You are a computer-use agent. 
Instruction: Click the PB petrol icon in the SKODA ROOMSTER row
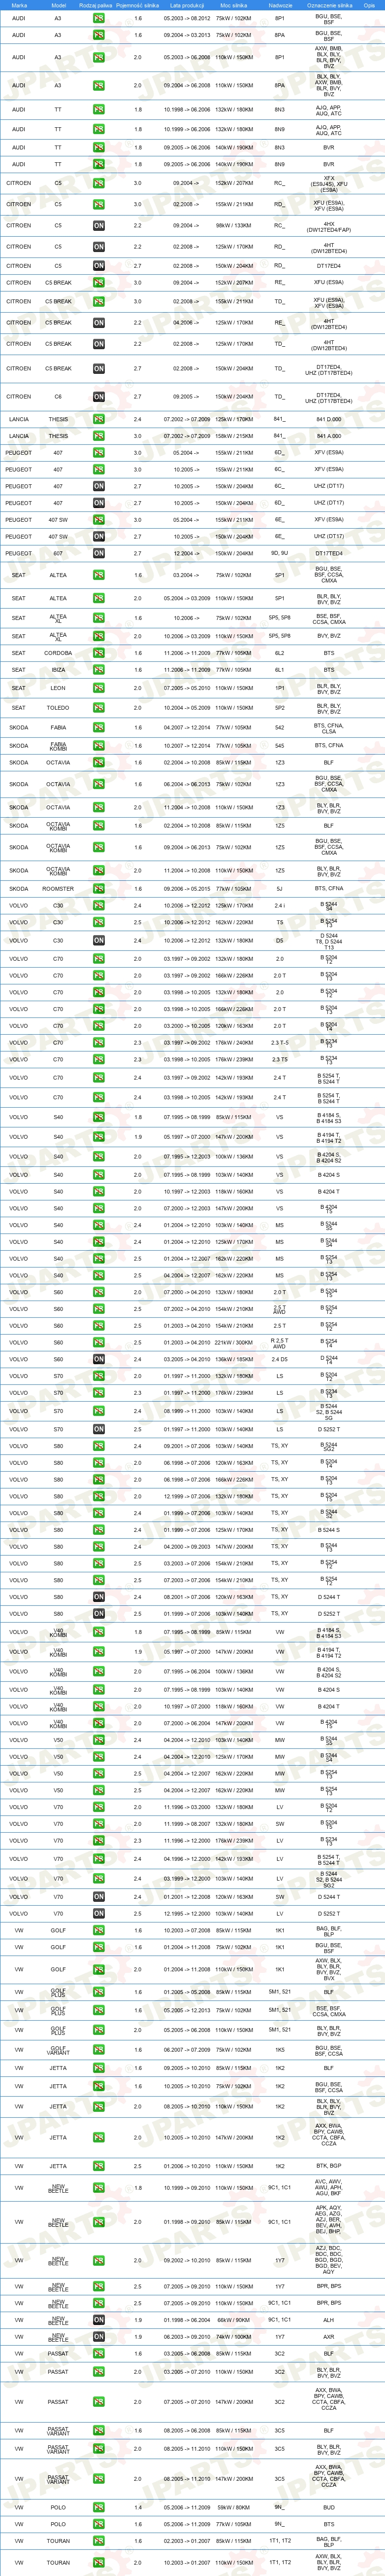[x=99, y=888]
